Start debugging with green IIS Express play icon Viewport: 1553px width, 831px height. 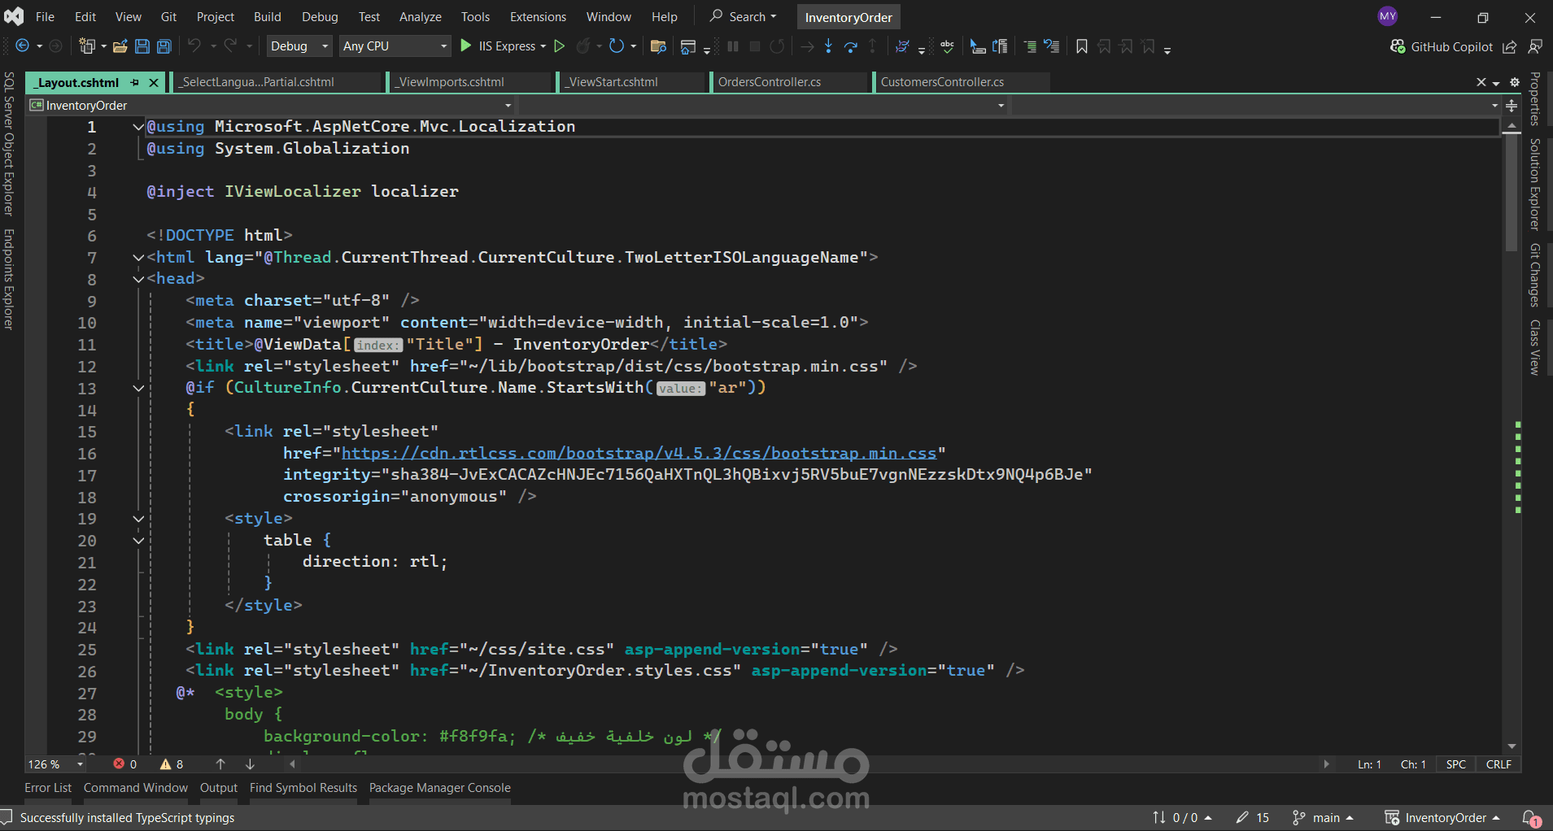(x=466, y=46)
